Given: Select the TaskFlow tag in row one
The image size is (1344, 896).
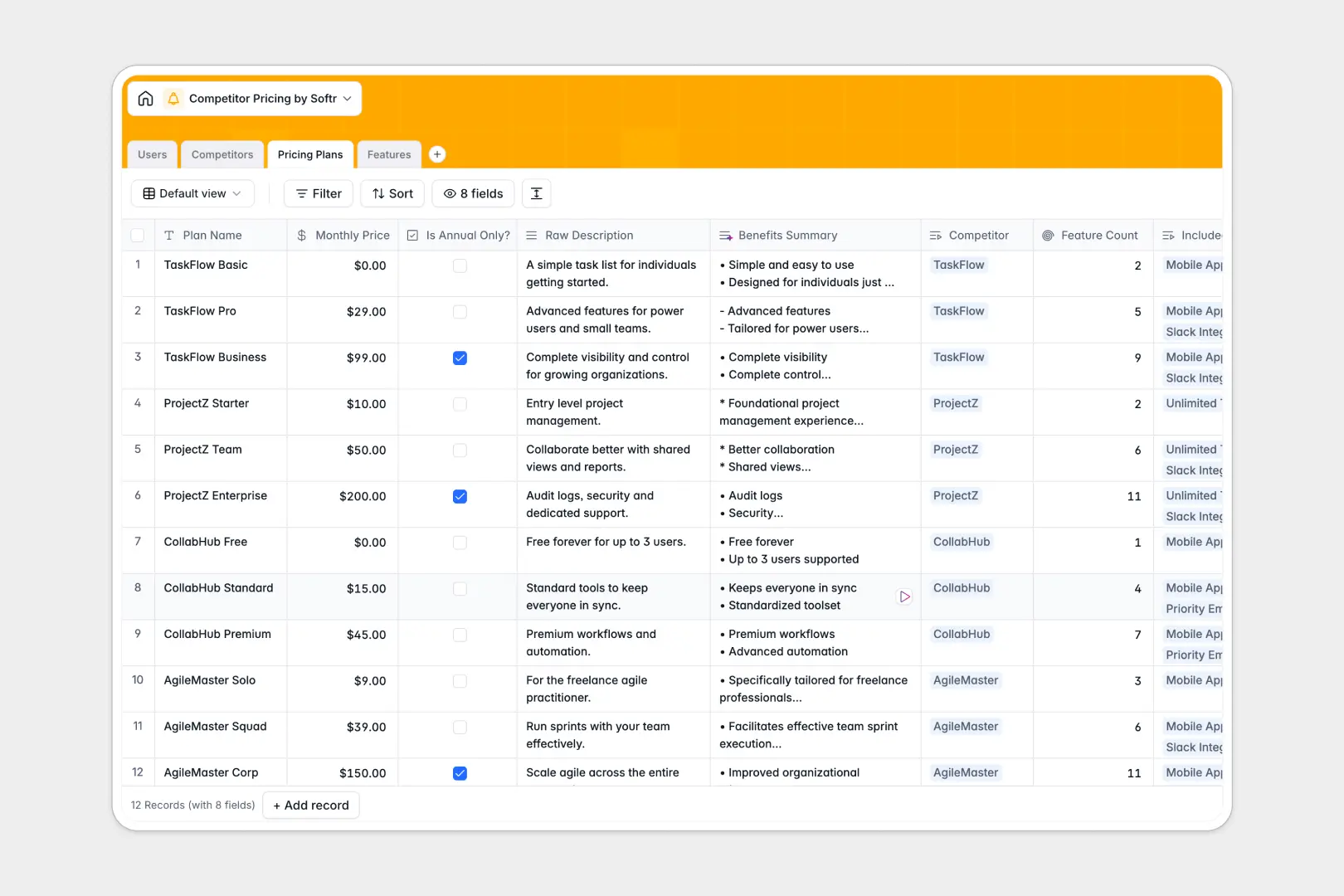Looking at the screenshot, I should (958, 265).
